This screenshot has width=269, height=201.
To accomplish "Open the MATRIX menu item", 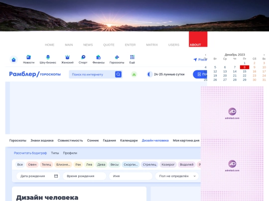I will coord(152,45).
